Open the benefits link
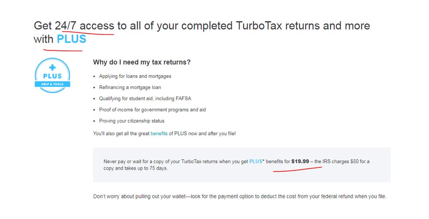This screenshot has width=429, height=219. (x=159, y=134)
